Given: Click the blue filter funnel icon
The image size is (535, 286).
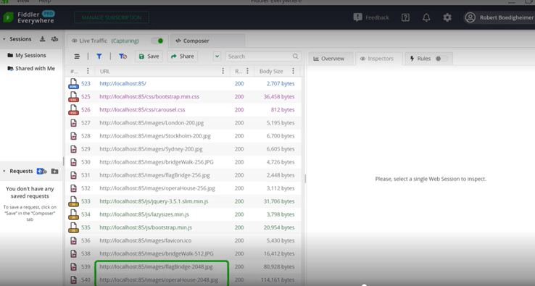Looking at the screenshot, I should click(99, 56).
